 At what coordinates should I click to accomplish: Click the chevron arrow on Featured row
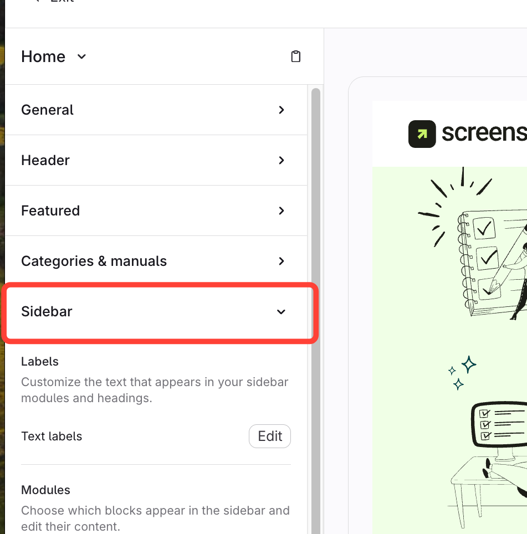[x=282, y=211]
